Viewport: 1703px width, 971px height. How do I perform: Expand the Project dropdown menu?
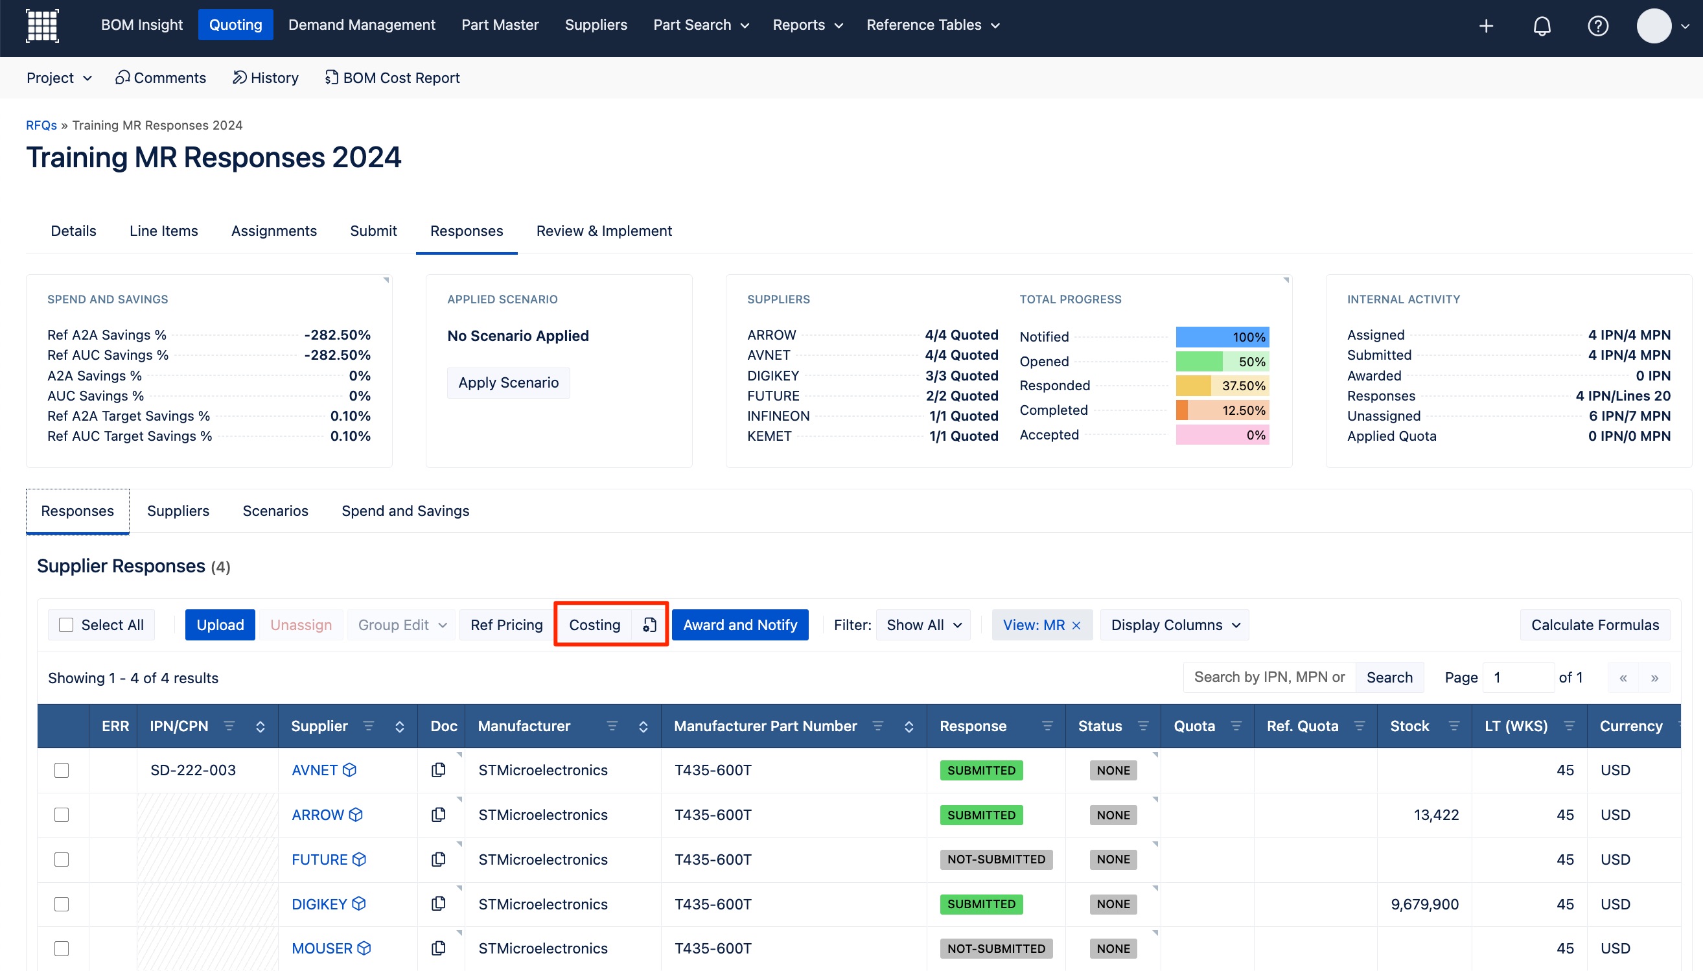pos(59,78)
